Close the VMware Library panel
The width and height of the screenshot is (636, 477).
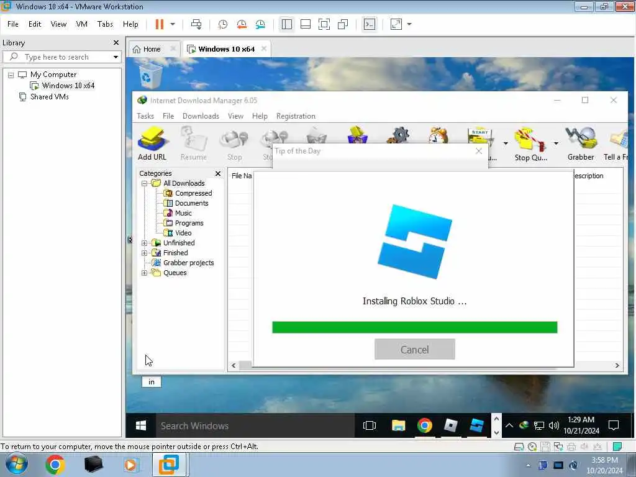tap(116, 43)
